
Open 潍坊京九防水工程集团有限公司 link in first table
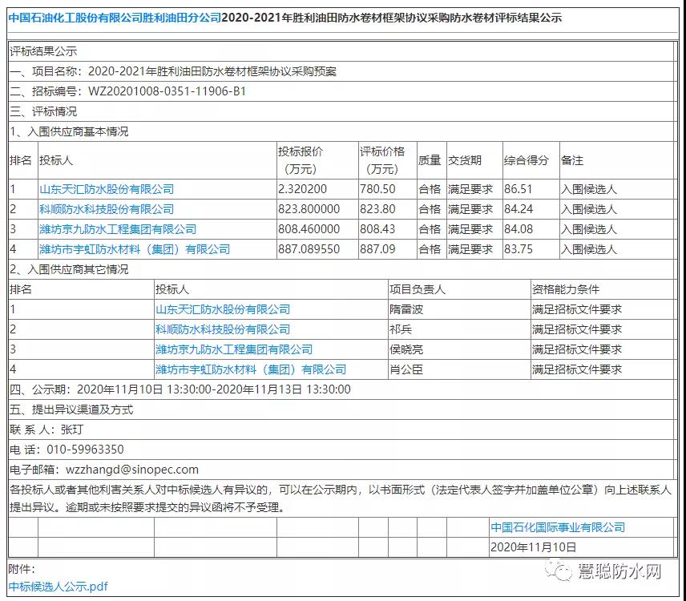(118, 229)
